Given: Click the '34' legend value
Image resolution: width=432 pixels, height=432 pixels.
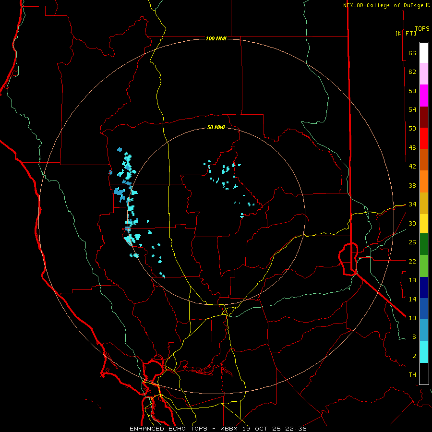Looking at the screenshot, I should coord(412,204).
